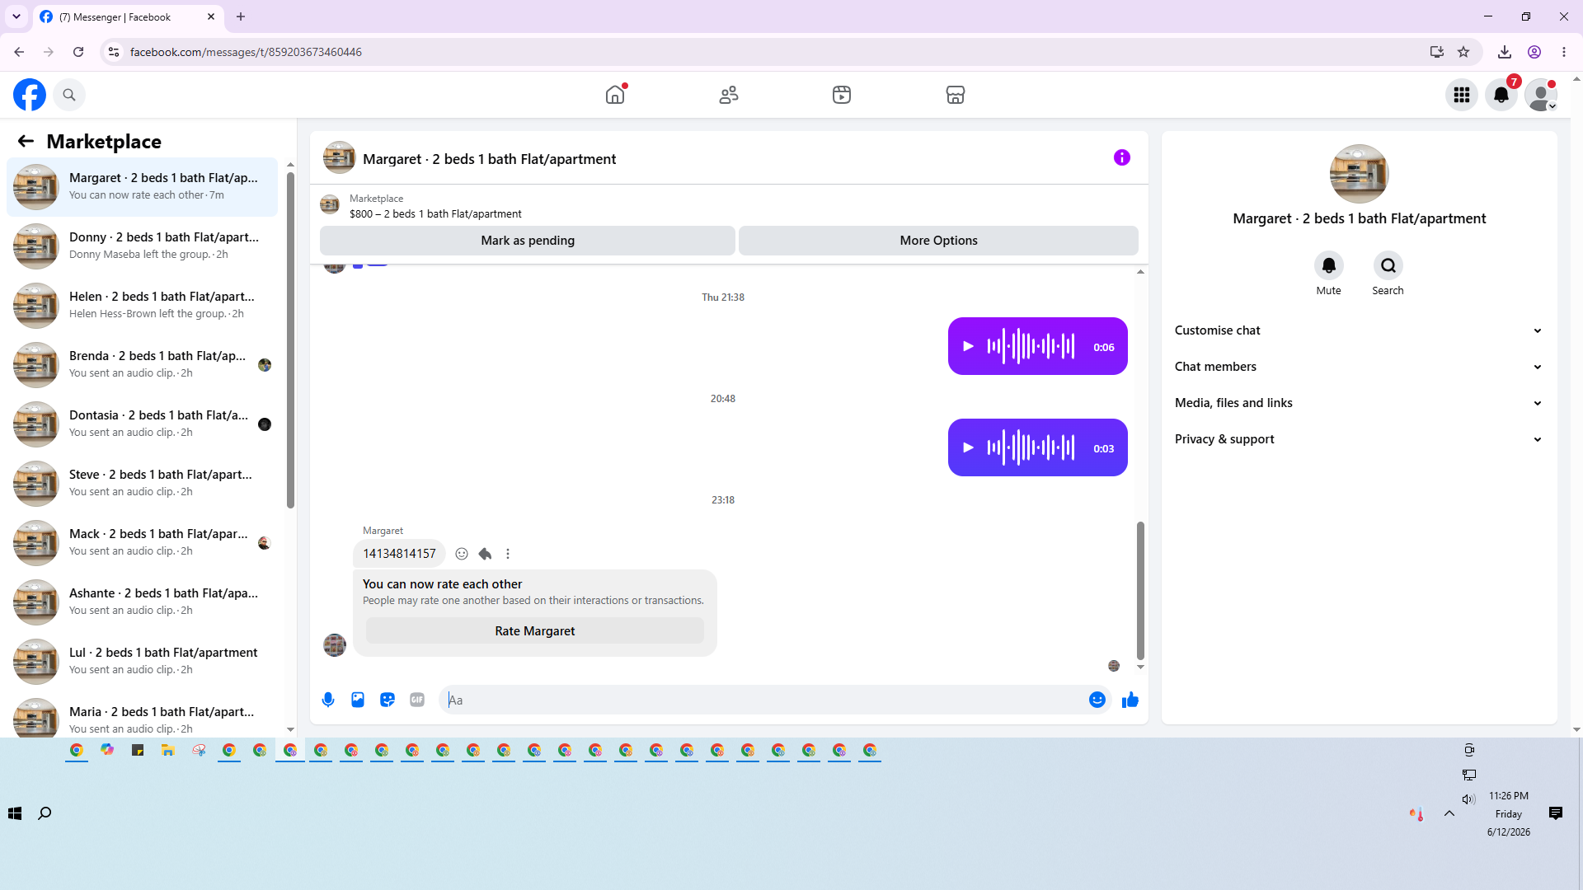Open the Lul conversation
Viewport: 1583px width, 890px height.
tap(143, 662)
